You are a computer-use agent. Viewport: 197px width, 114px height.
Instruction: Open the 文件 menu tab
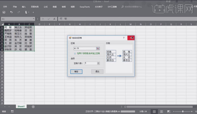[x=5, y=7]
